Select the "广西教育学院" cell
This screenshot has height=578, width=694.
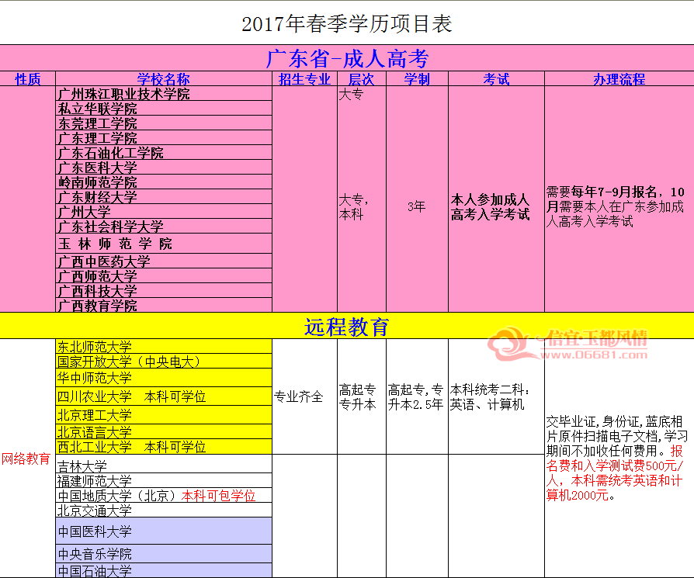[x=164, y=305]
